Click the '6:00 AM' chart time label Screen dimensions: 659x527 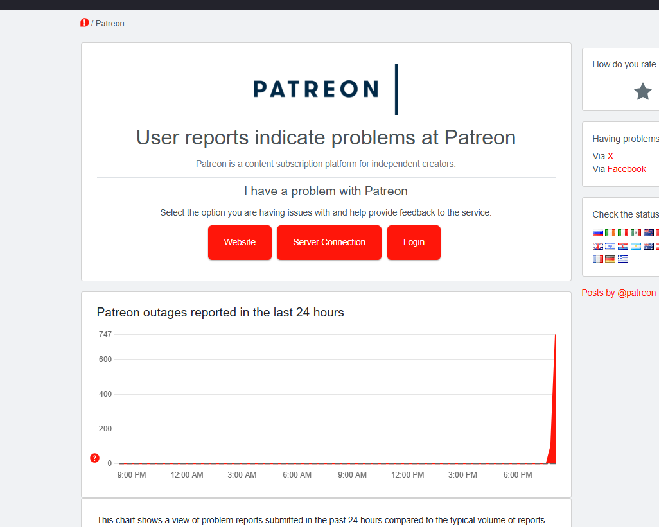[297, 475]
